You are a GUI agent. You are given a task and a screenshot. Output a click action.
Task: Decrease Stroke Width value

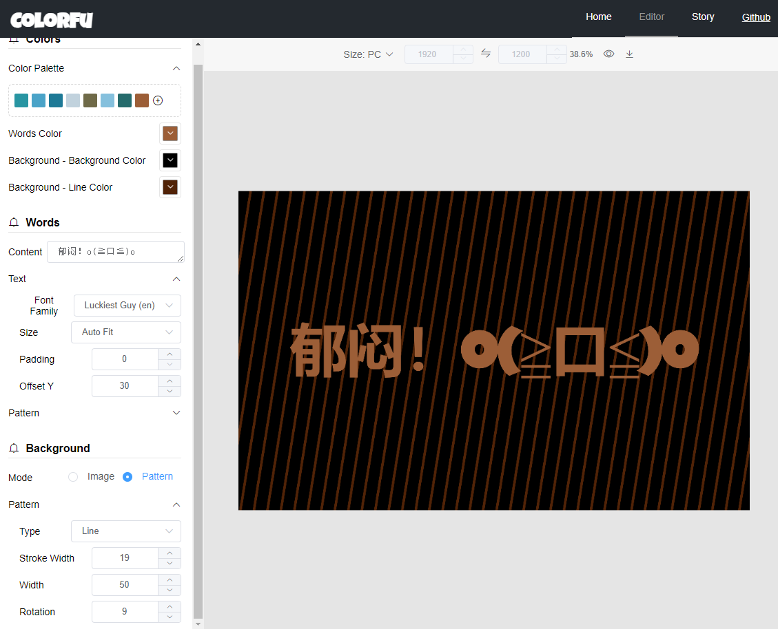[x=170, y=563]
